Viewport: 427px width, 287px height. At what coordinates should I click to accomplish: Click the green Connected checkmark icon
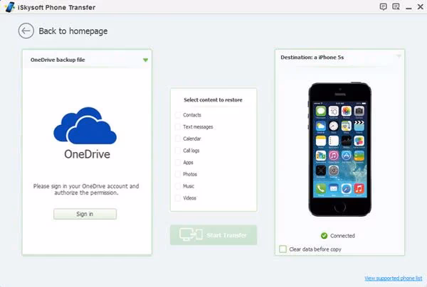point(324,235)
